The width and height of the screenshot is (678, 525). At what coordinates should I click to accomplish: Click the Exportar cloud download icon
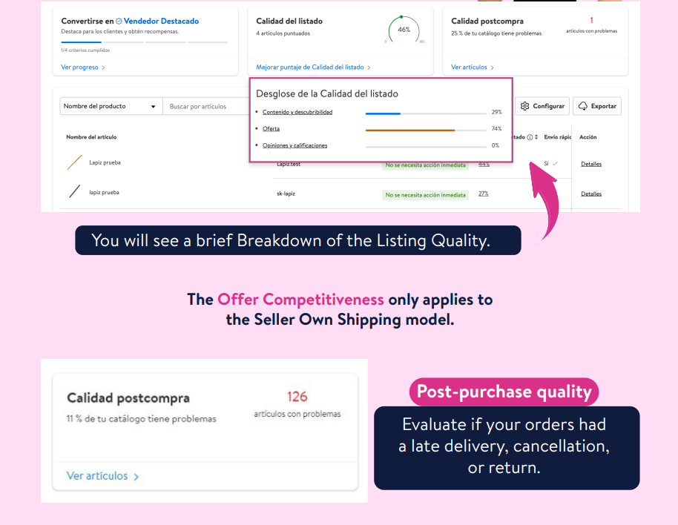pyautogui.click(x=583, y=106)
